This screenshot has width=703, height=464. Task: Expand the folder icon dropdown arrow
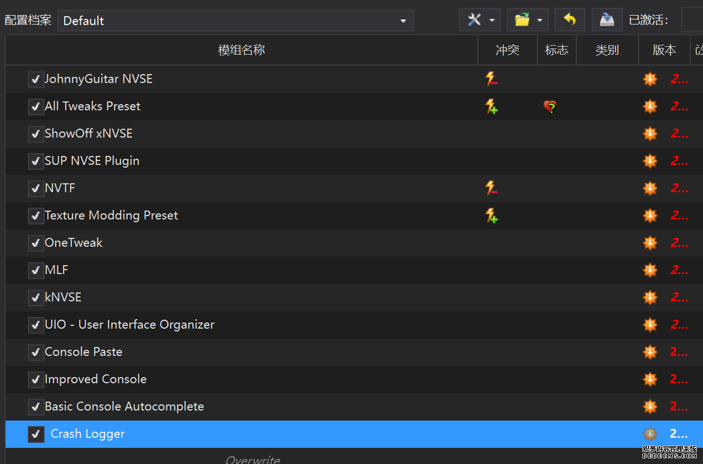tap(540, 21)
